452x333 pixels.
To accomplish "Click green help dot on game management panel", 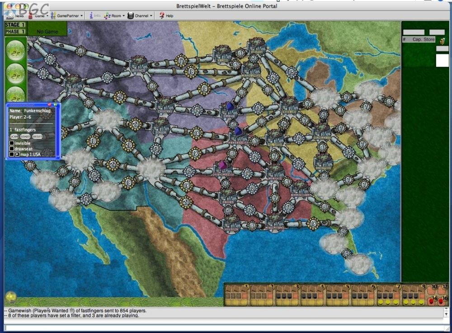I will pyautogui.click(x=55, y=105).
